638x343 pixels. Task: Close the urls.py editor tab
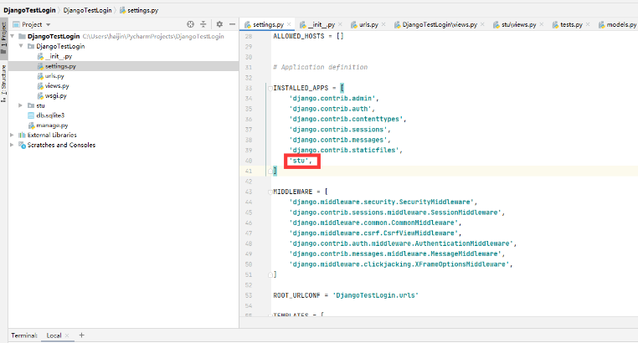click(383, 24)
